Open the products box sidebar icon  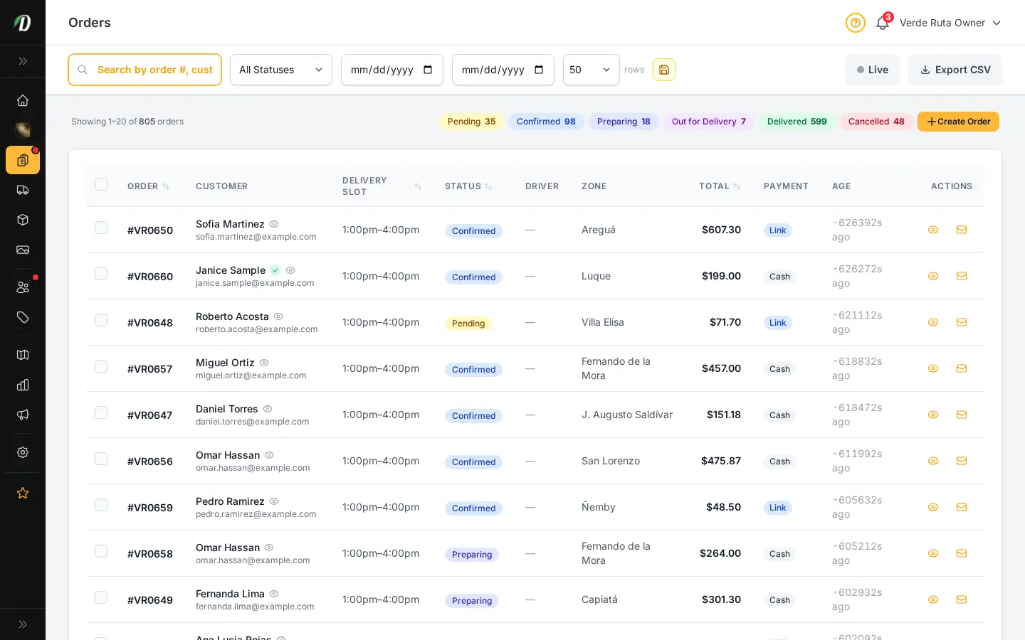23,220
